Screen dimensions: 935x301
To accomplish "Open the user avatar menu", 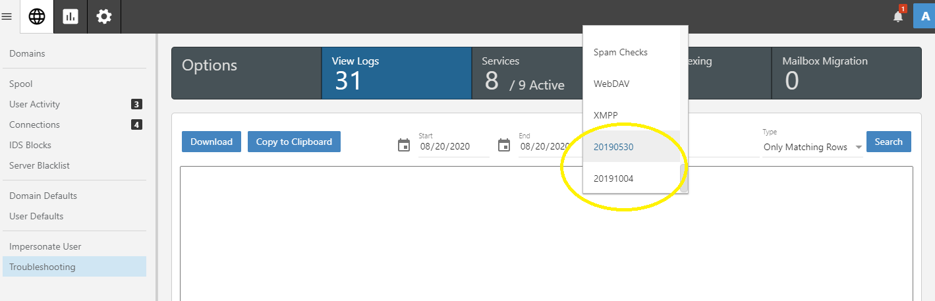I will (x=925, y=16).
